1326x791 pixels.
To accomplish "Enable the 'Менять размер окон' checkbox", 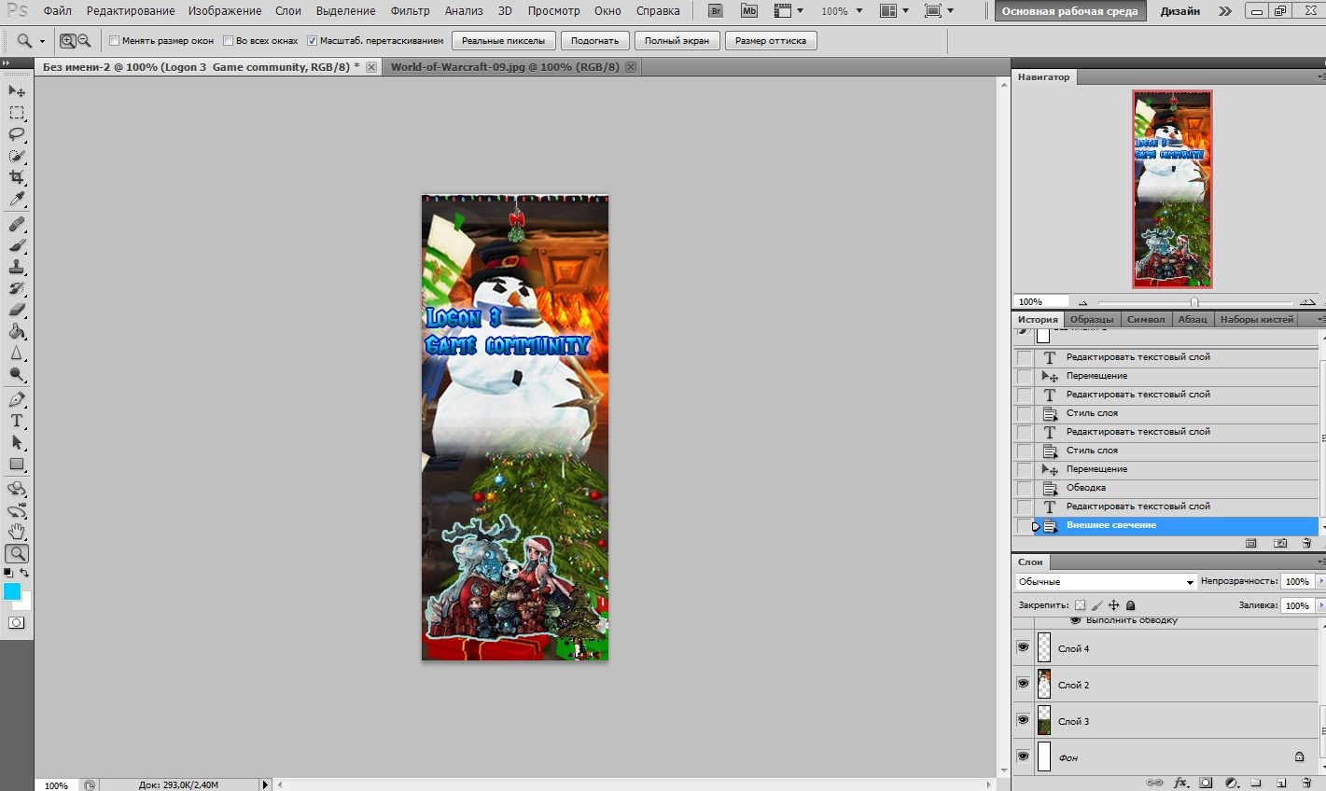I will pos(115,41).
